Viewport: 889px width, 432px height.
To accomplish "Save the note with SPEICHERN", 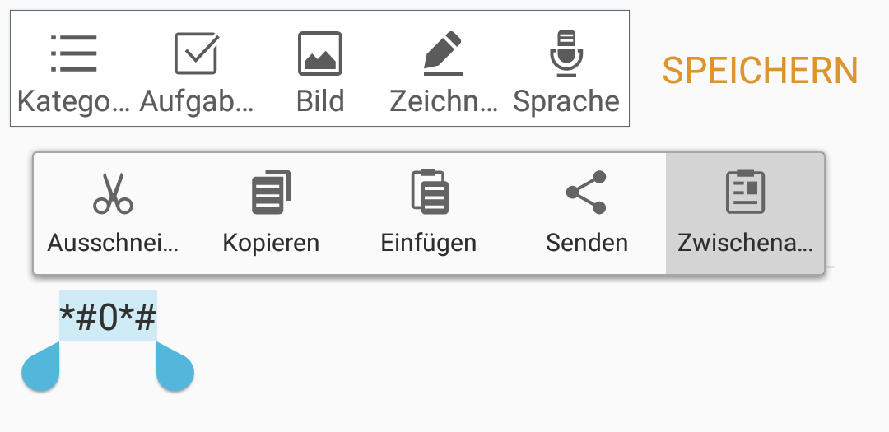I will (x=760, y=72).
